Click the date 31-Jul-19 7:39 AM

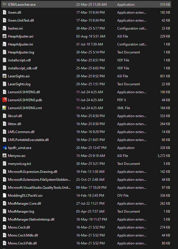pyautogui.click(x=90, y=44)
